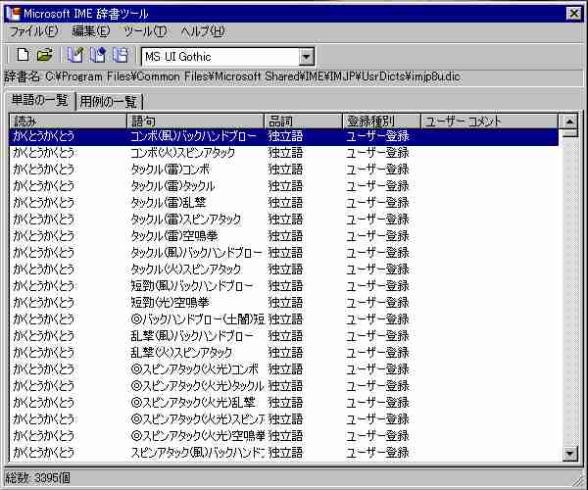Switch to the 単語の一覧 tab
Viewport: 588px width, 490px height.
click(x=40, y=101)
